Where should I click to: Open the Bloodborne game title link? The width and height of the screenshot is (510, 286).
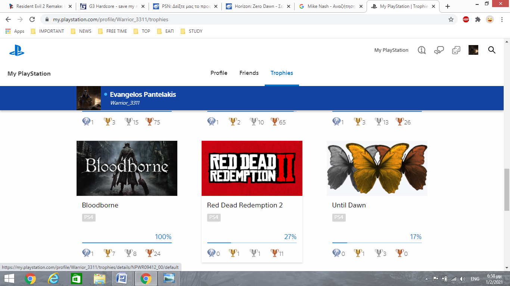pos(100,205)
